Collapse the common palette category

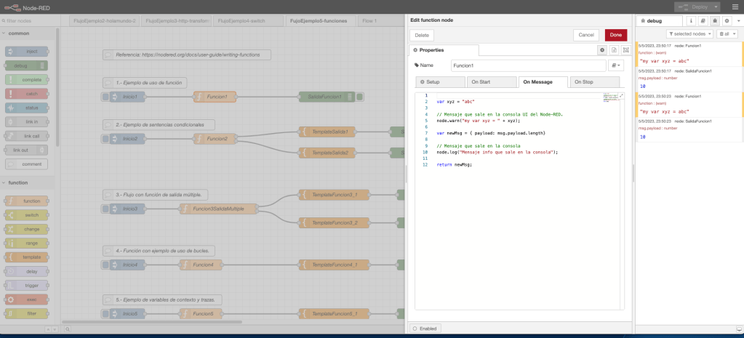(19, 33)
